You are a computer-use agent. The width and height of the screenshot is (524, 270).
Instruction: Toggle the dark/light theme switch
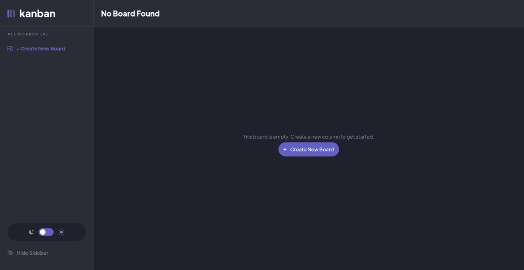46,232
